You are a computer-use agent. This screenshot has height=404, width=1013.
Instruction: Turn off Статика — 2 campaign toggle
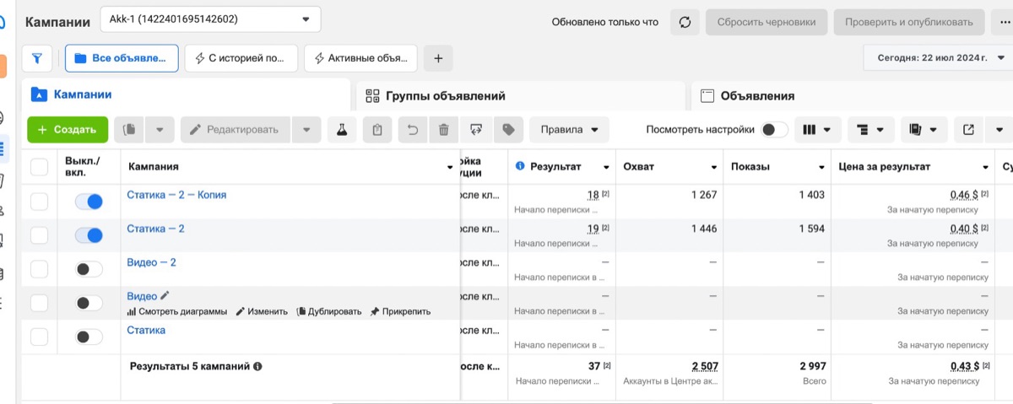(x=89, y=235)
